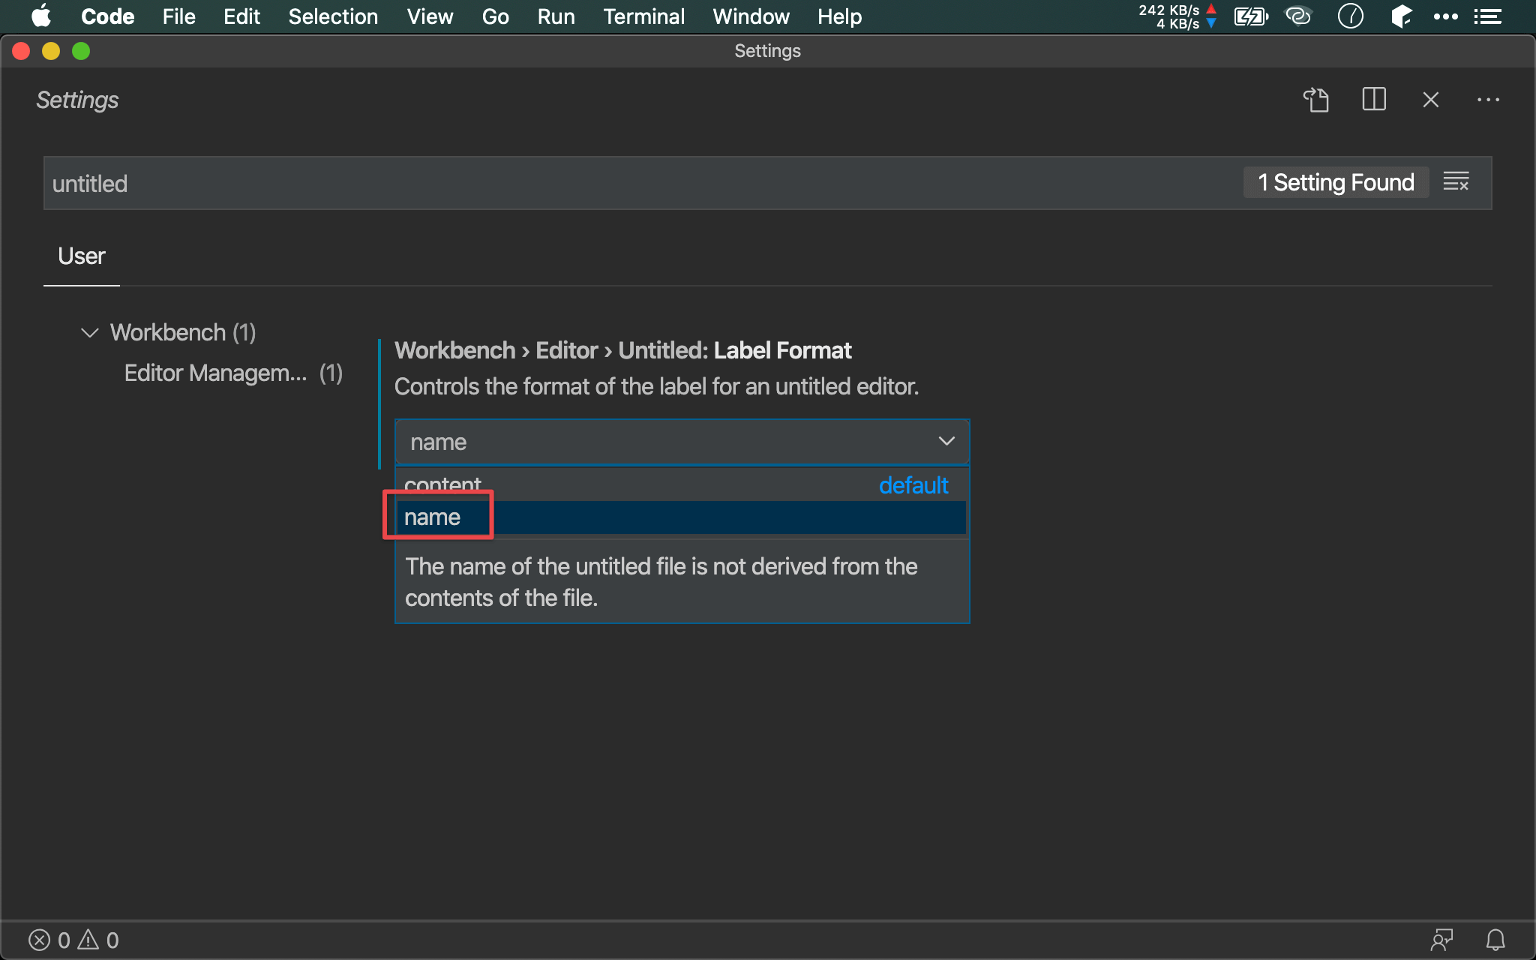Open the Selection menu

coord(333,16)
